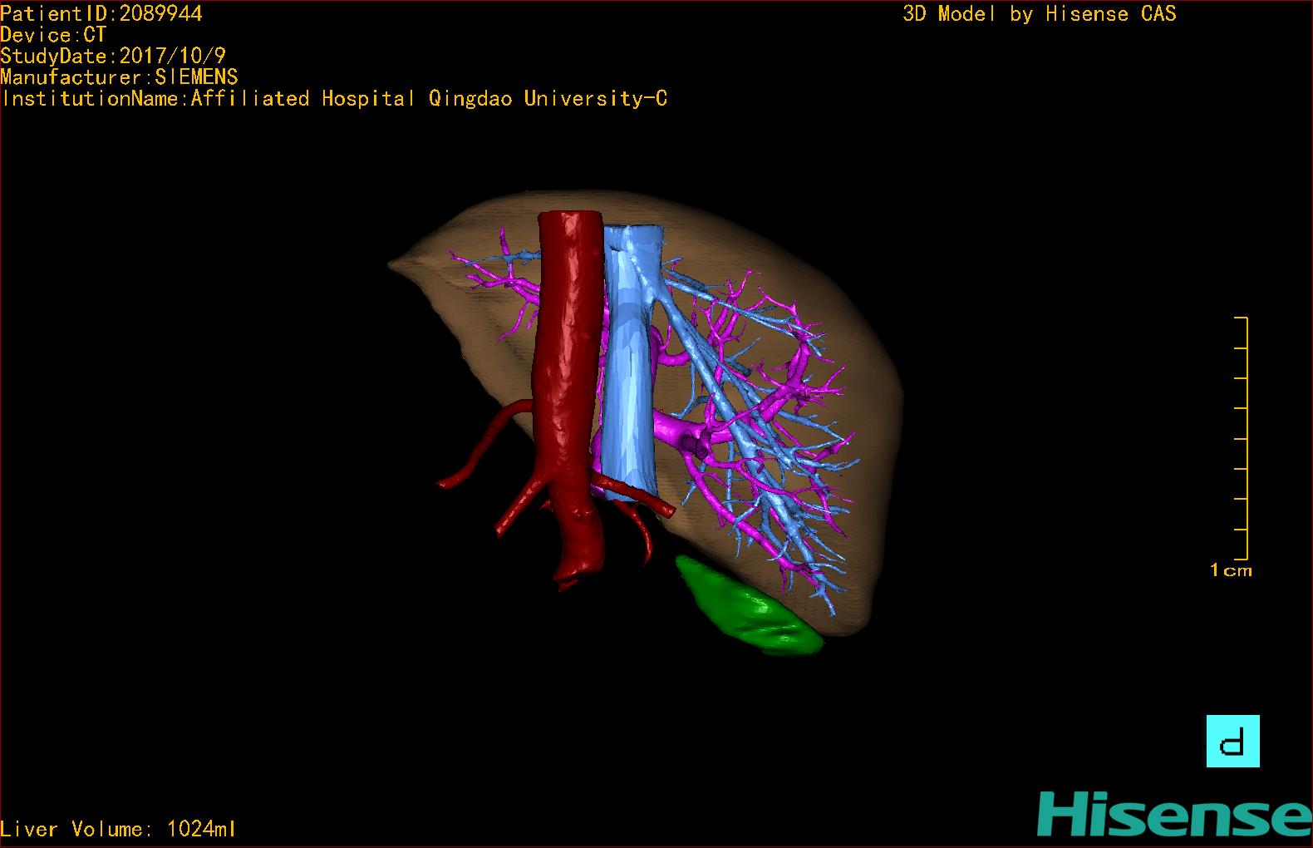Click the 1cm scale label
This screenshot has height=848, width=1313.
(1231, 570)
